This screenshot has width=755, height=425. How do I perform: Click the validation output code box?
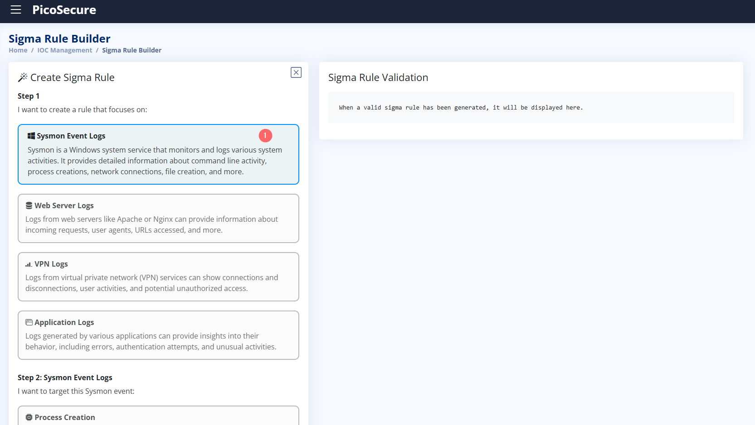point(531,107)
